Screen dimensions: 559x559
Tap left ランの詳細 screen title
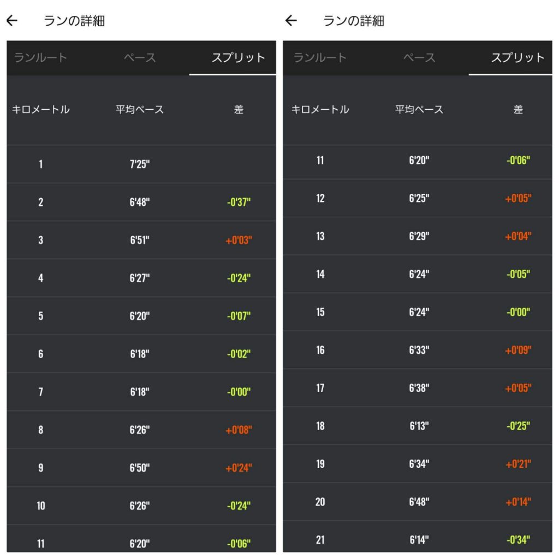pyautogui.click(x=74, y=21)
